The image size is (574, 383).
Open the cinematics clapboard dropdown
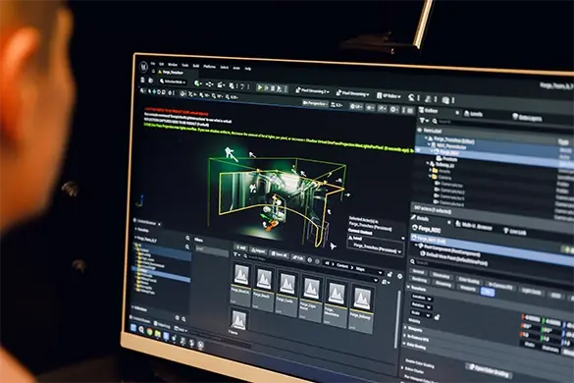pyautogui.click(x=221, y=85)
